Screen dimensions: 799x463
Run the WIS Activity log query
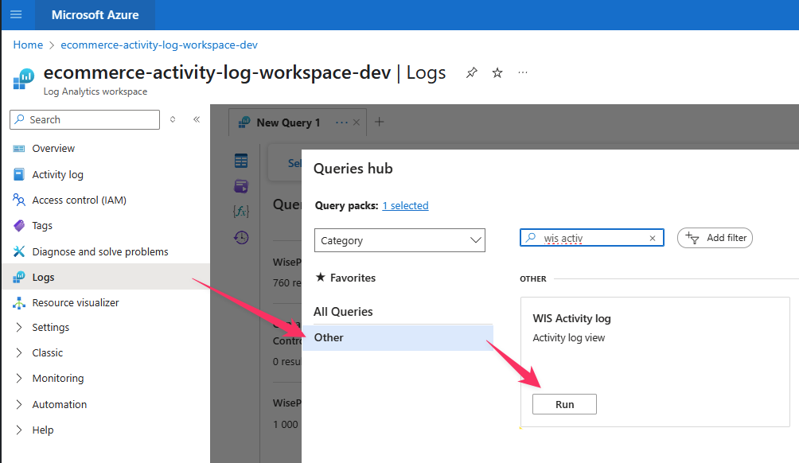[x=564, y=404]
